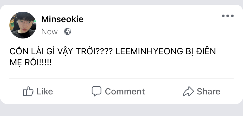Click the Like text label
Screen dimensions: 243x116
[x=45, y=92]
